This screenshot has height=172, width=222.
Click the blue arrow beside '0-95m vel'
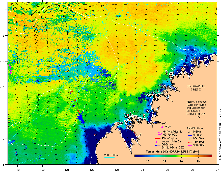tap(158, 145)
